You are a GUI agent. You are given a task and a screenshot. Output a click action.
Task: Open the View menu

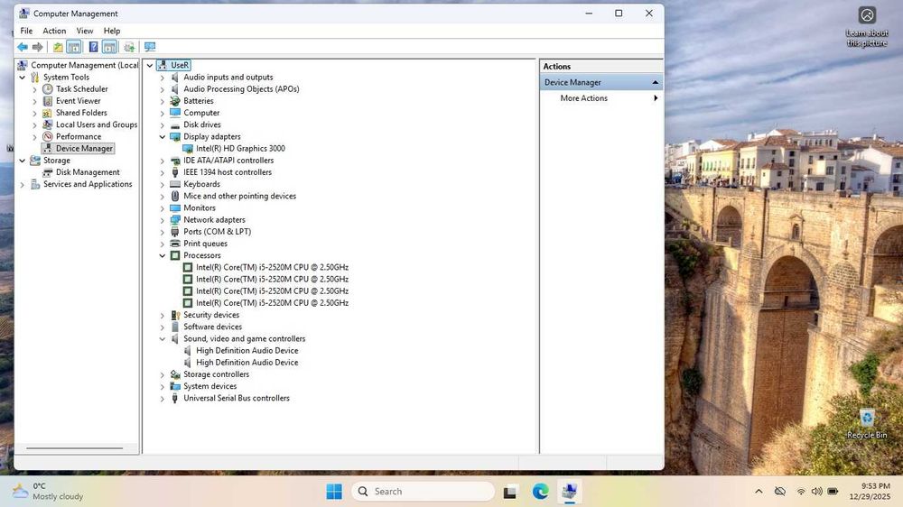coord(85,31)
